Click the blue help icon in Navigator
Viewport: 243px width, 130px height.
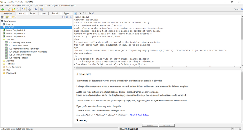pyautogui.click(x=71, y=17)
